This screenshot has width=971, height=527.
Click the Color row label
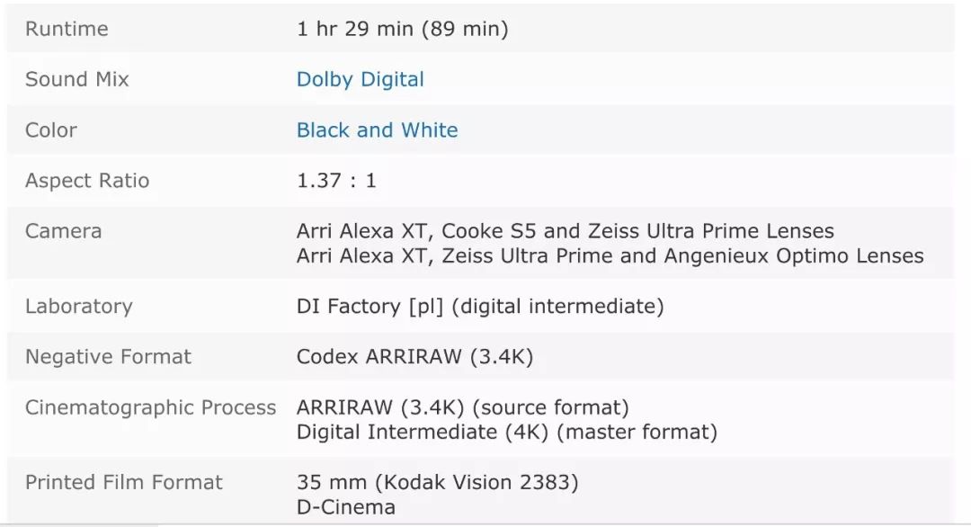coord(51,130)
